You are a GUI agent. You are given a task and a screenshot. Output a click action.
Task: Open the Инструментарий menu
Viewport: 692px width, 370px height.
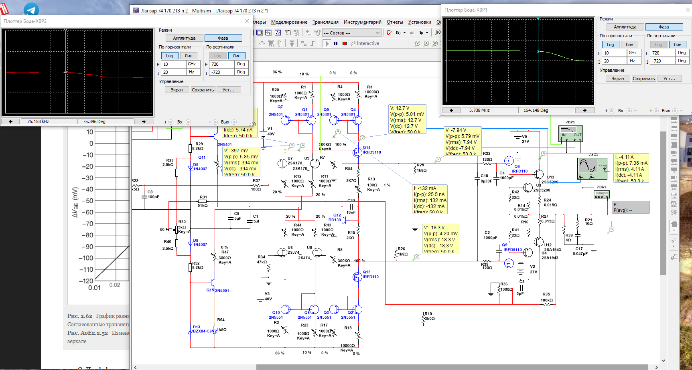362,22
